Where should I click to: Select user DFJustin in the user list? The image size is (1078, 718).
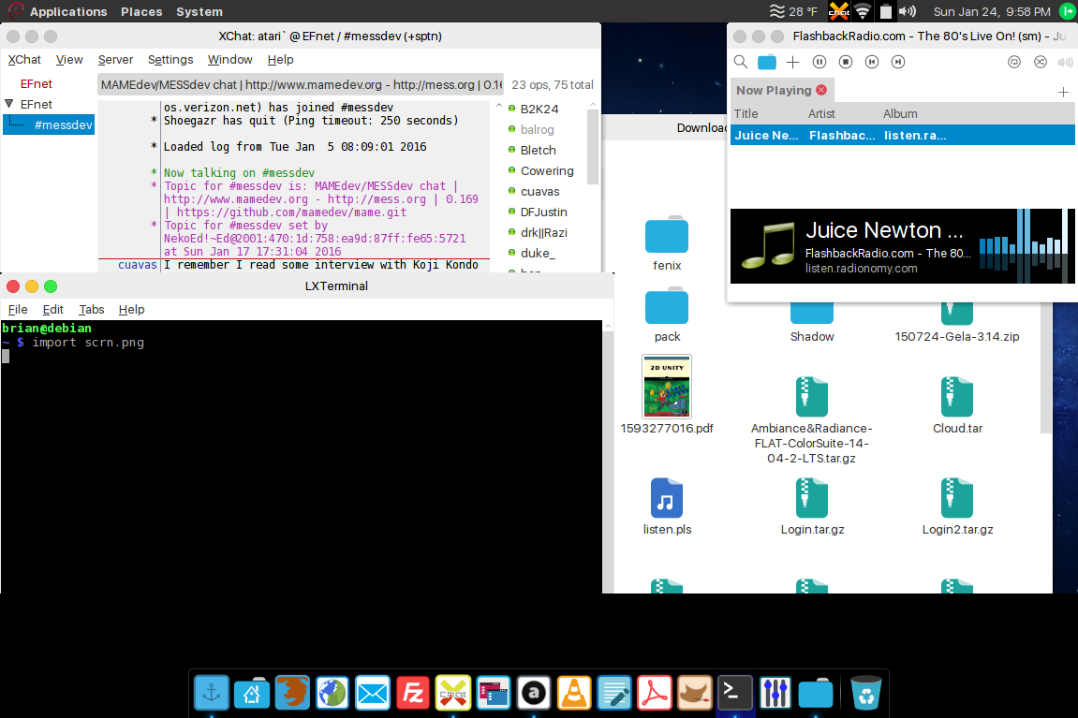point(543,212)
